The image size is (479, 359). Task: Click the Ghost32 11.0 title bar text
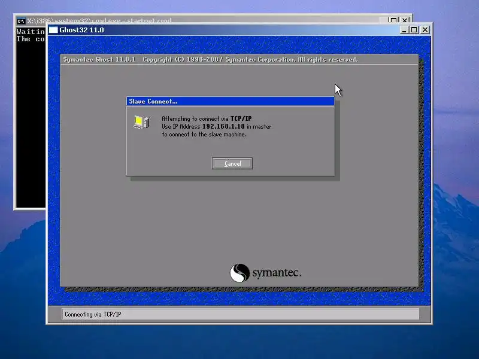(81, 30)
